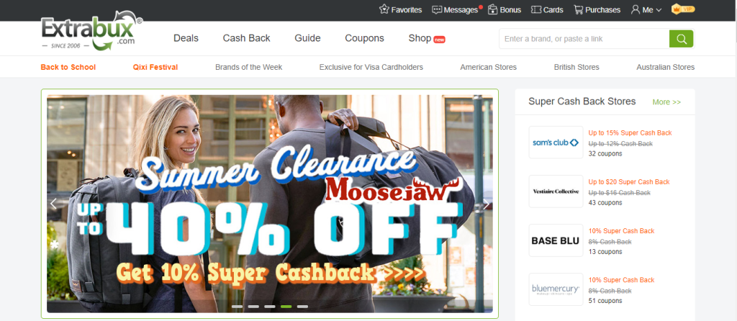The image size is (737, 321).
Task: Open the Messages icon
Action: coord(437,10)
